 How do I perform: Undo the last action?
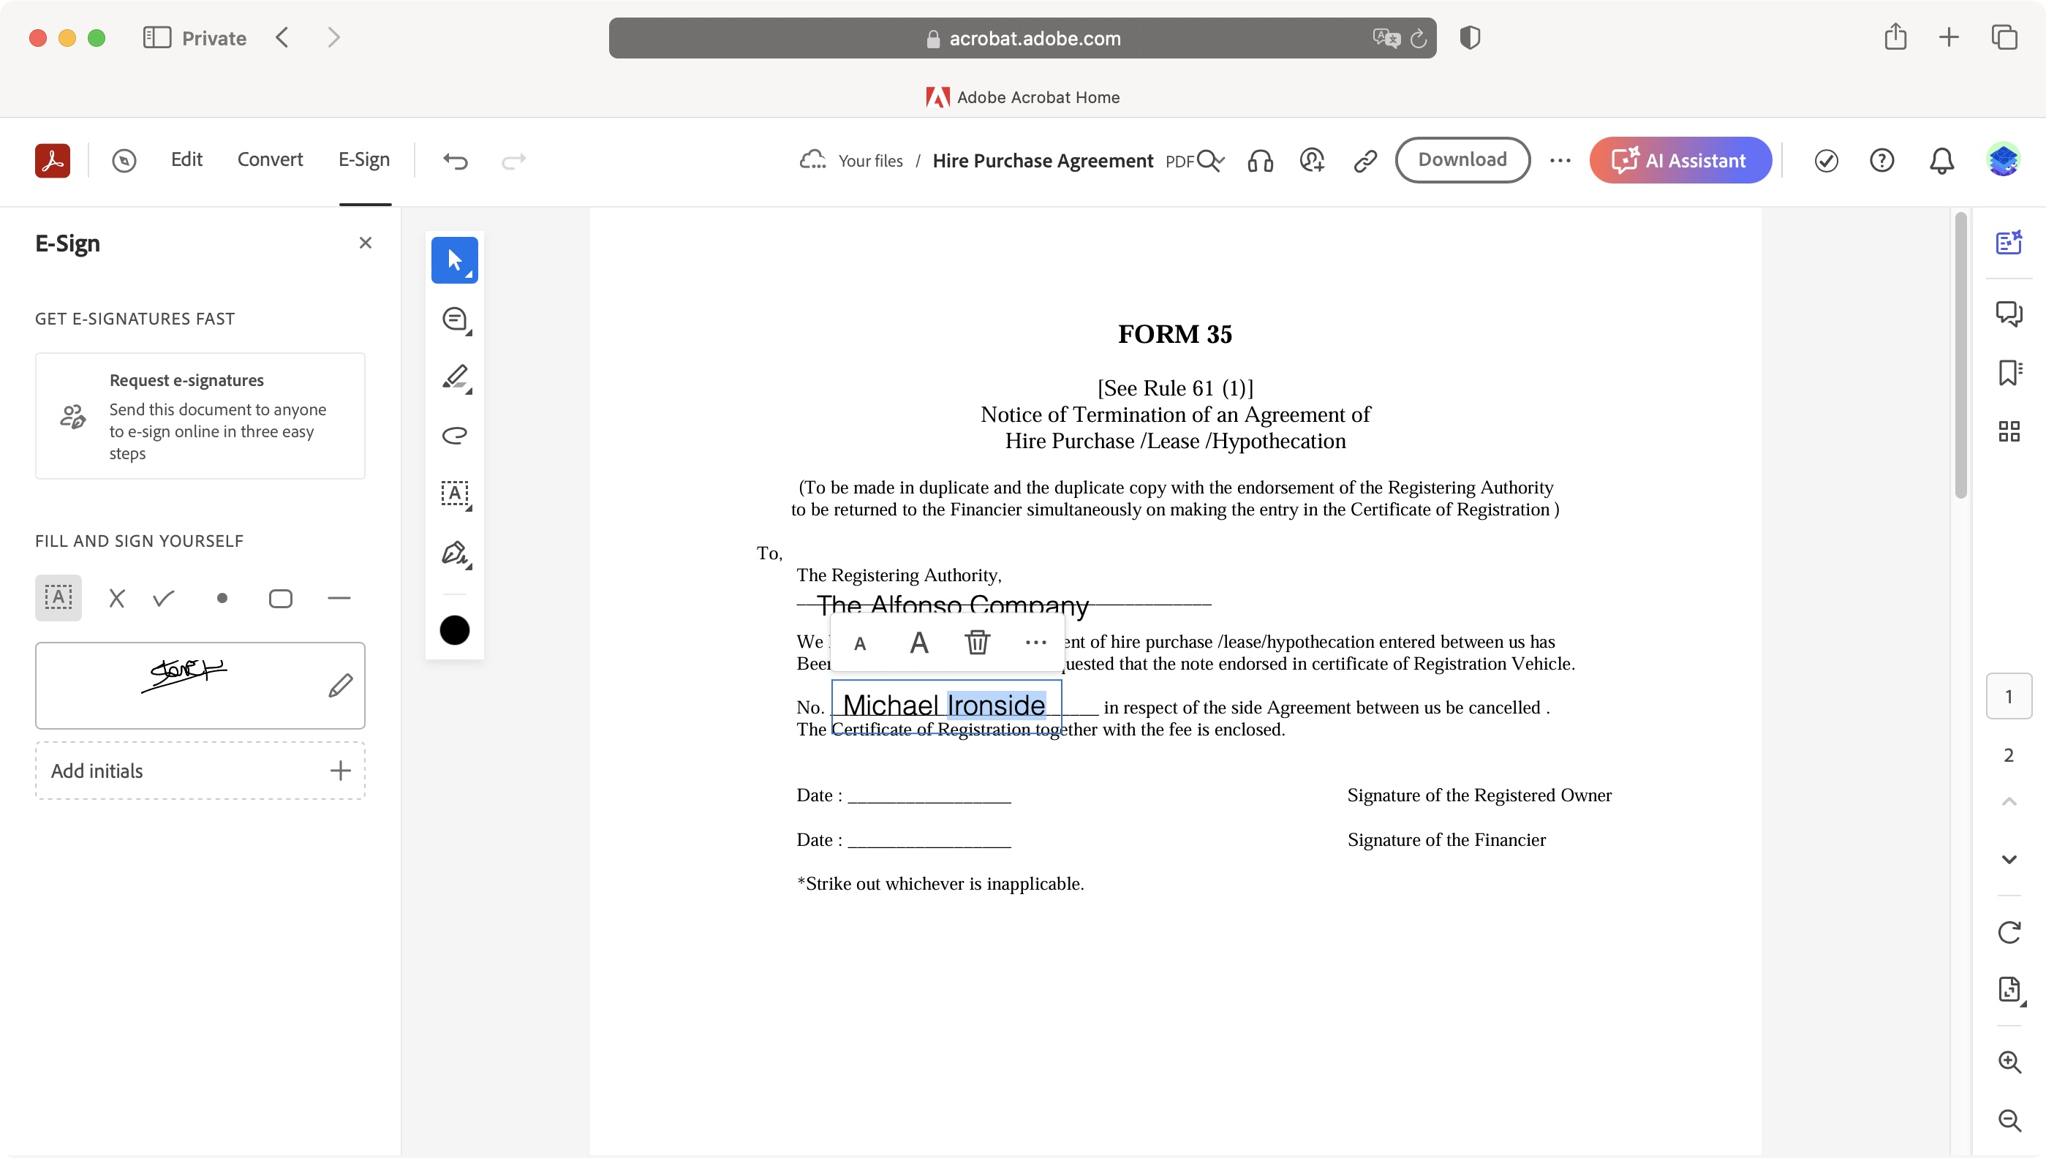tap(456, 161)
